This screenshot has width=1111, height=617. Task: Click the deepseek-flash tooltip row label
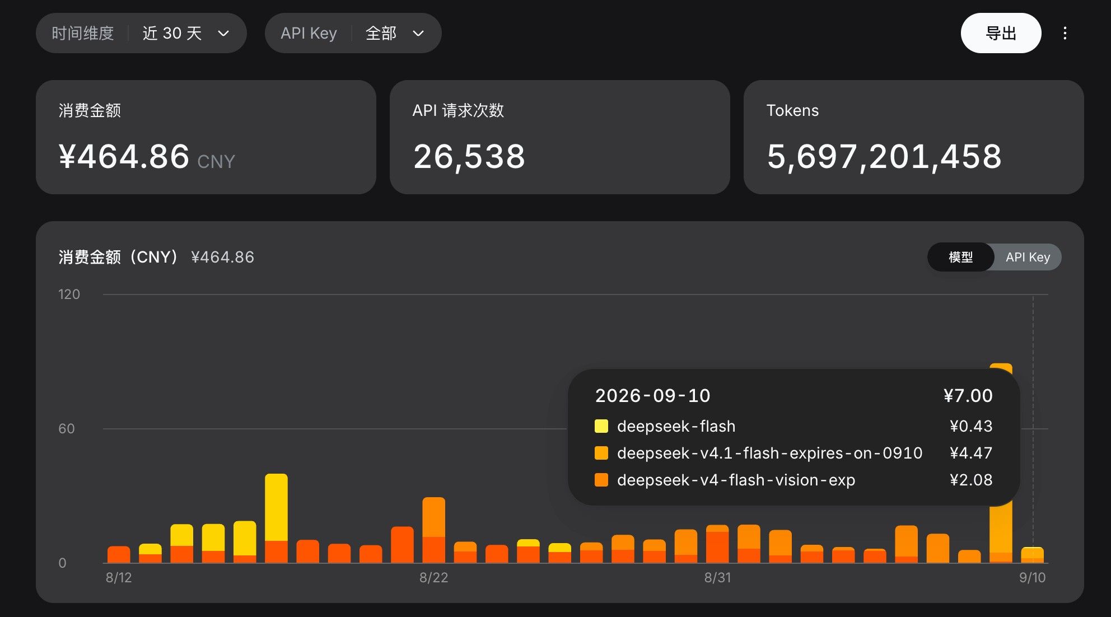(676, 426)
